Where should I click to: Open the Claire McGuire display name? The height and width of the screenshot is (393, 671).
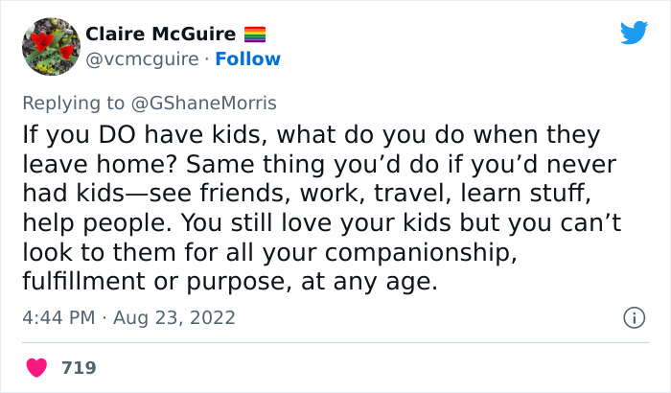(161, 34)
